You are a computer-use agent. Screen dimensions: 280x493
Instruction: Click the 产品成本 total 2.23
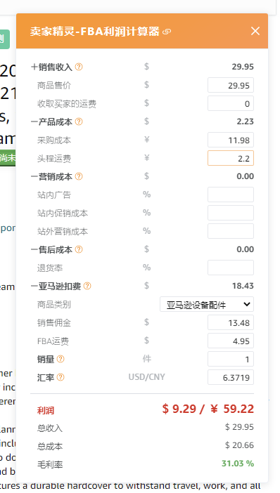(245, 121)
